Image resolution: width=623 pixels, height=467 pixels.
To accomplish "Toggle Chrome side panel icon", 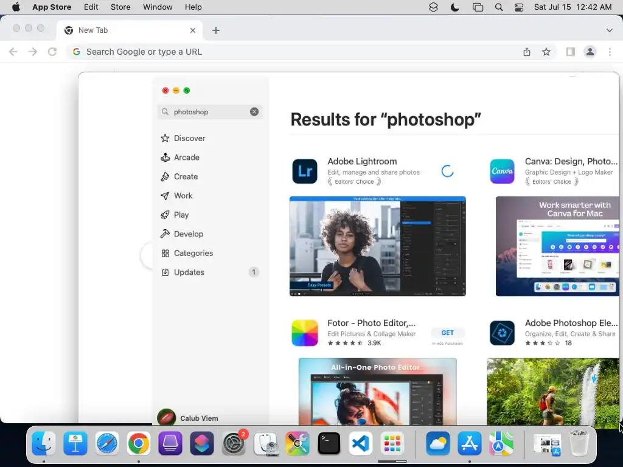I will click(x=571, y=52).
